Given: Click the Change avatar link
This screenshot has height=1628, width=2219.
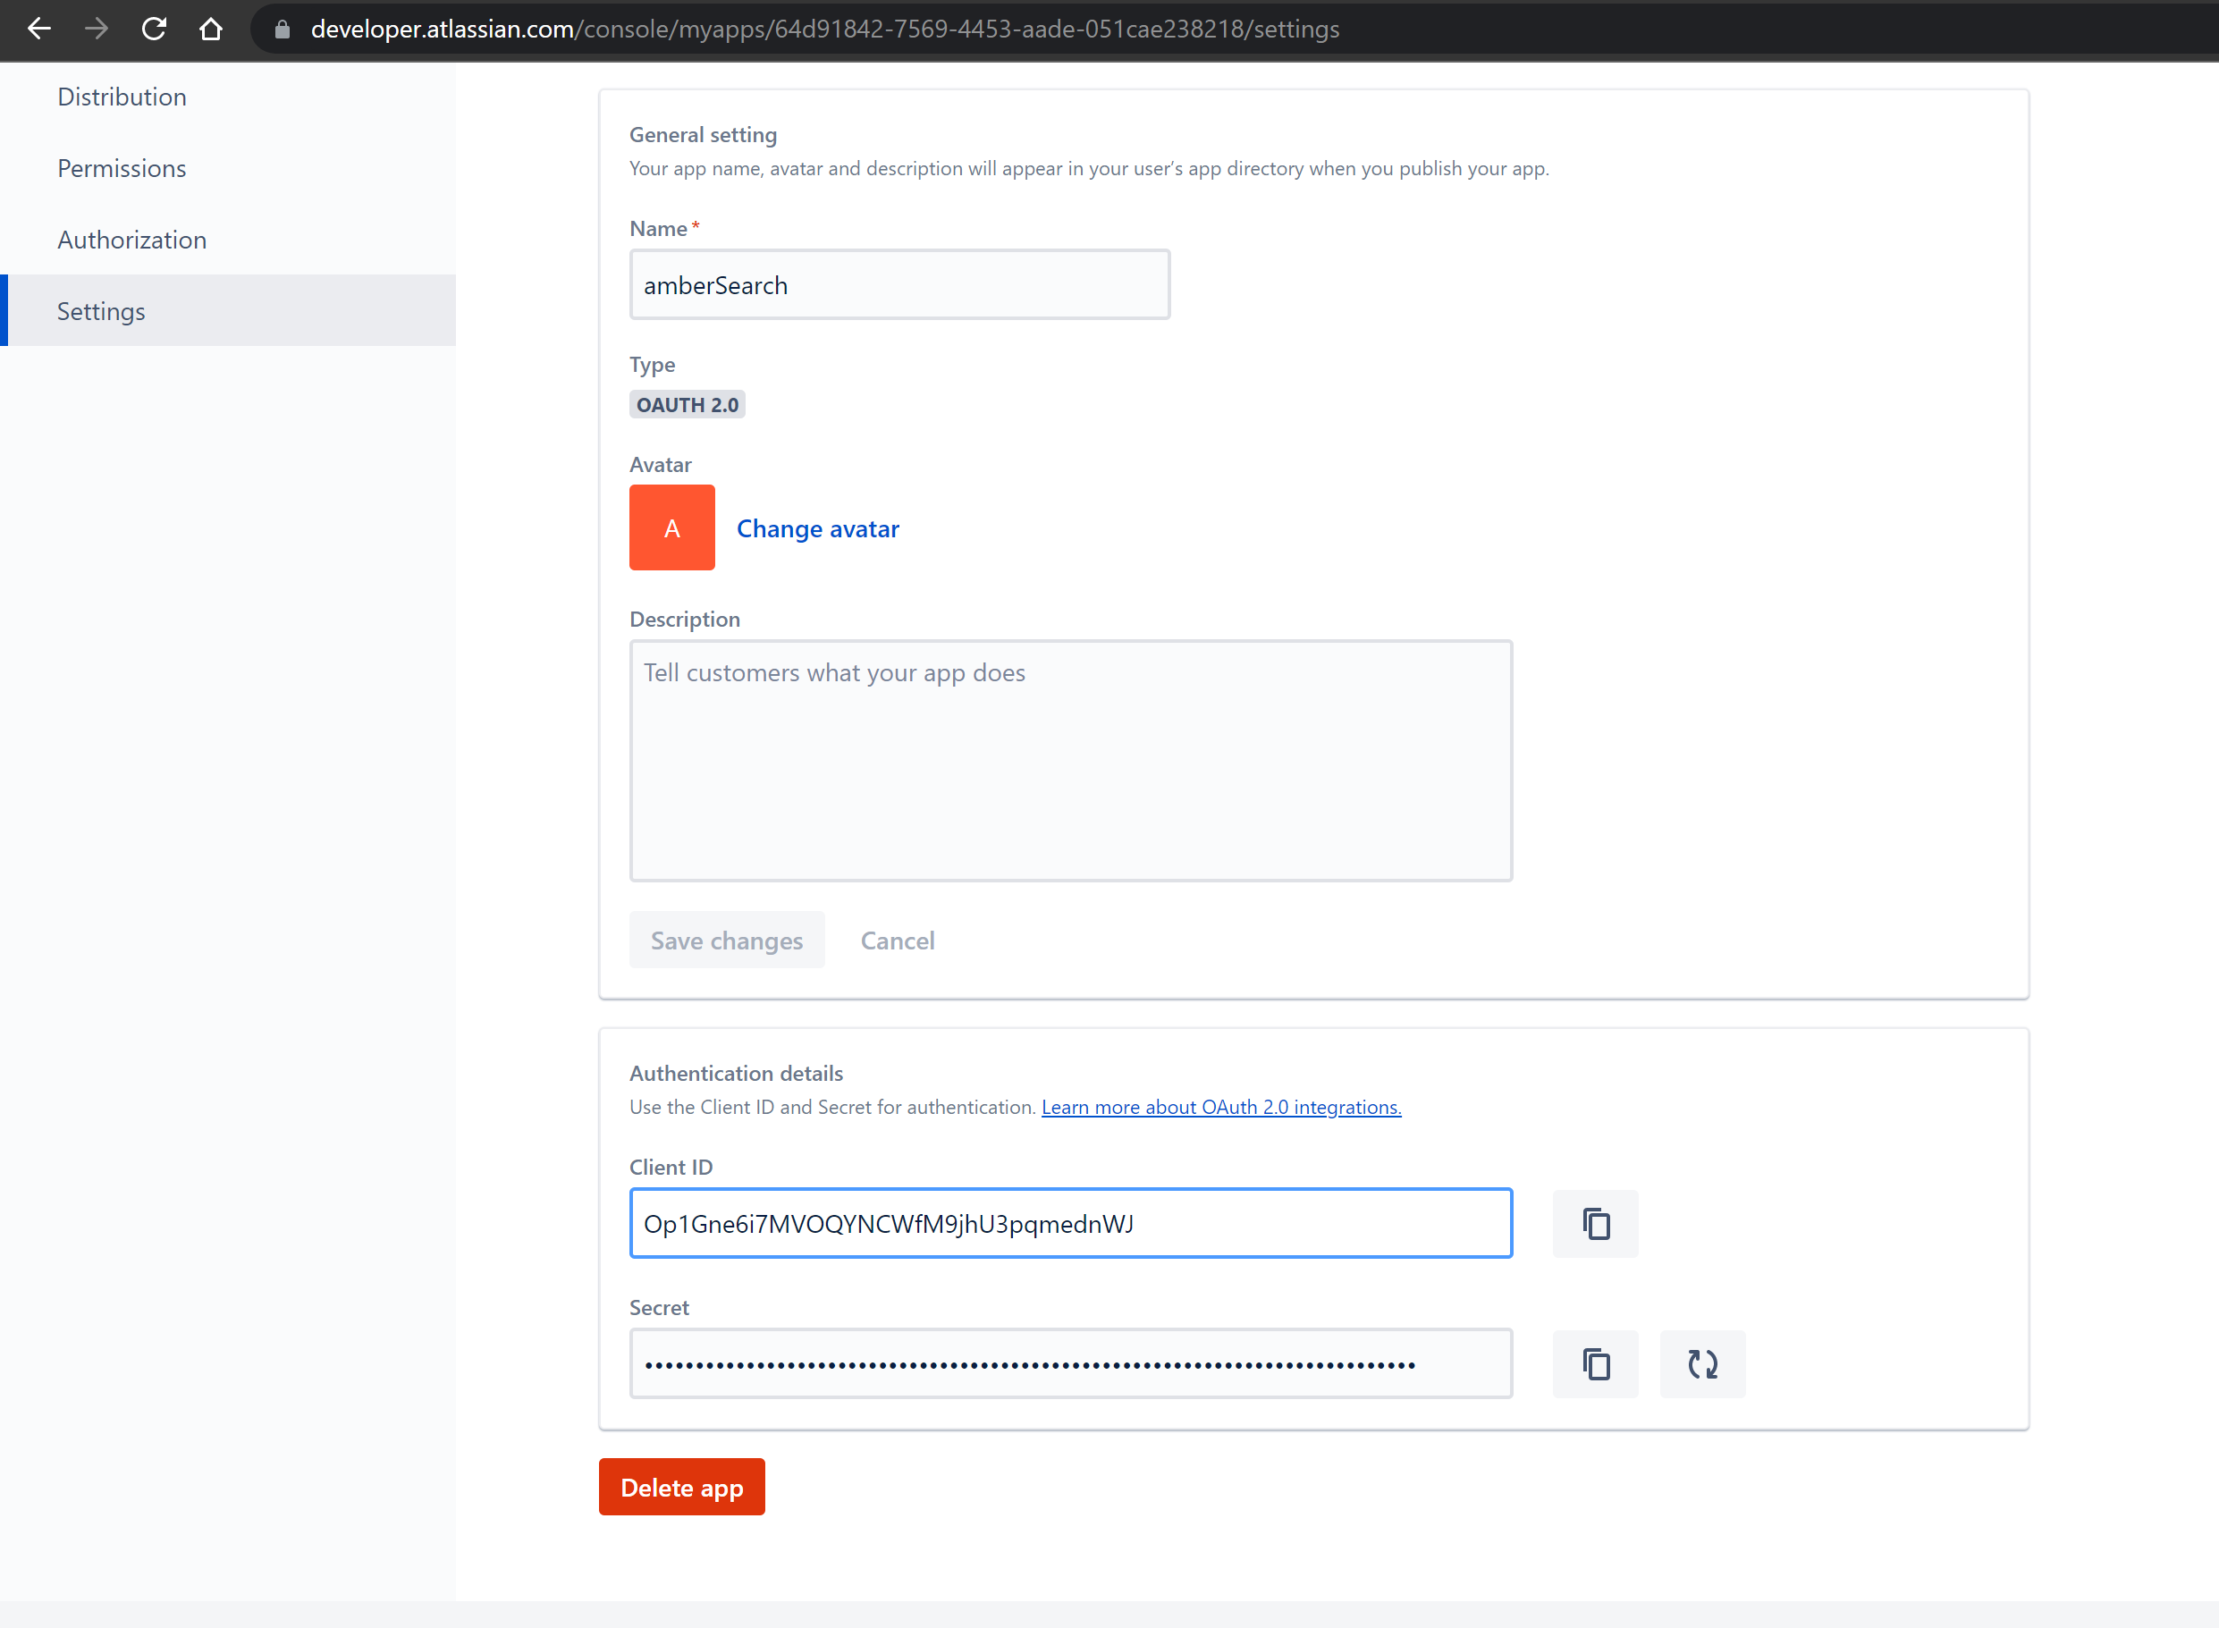Looking at the screenshot, I should click(818, 529).
